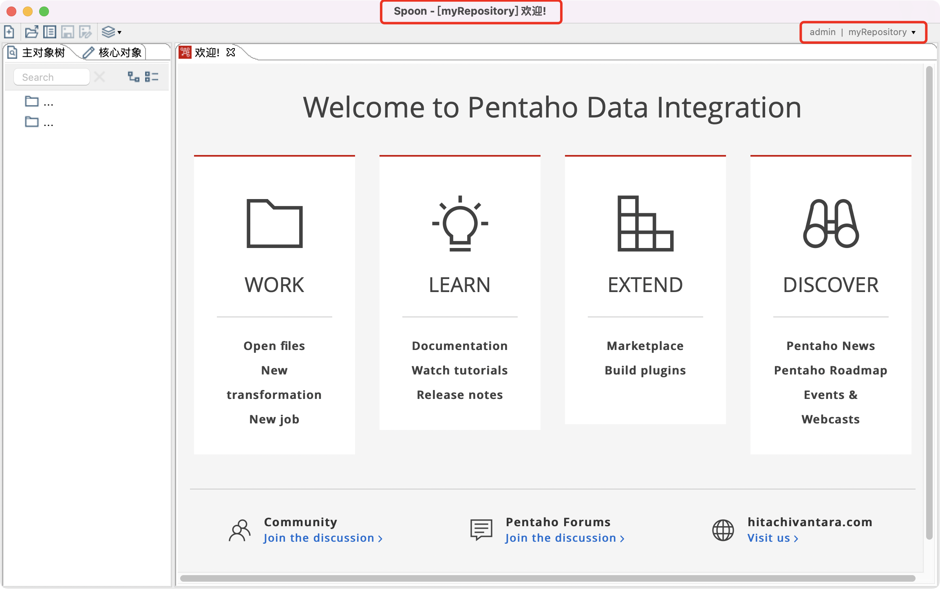
Task: Click the Save toolbar icon
Action: click(x=68, y=32)
